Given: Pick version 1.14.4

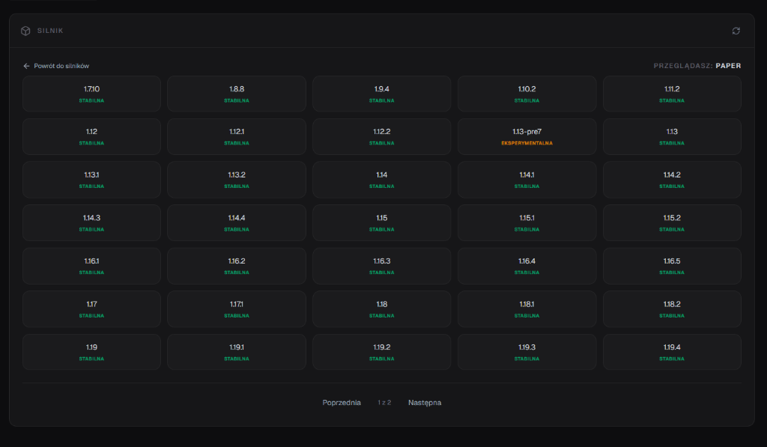Looking at the screenshot, I should click(237, 222).
